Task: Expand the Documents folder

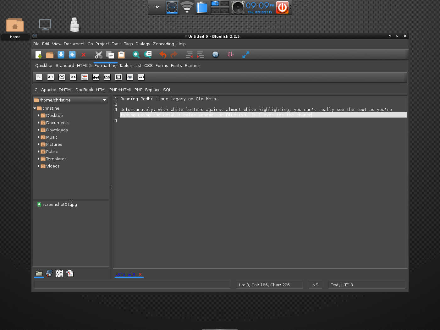Action: pos(38,123)
